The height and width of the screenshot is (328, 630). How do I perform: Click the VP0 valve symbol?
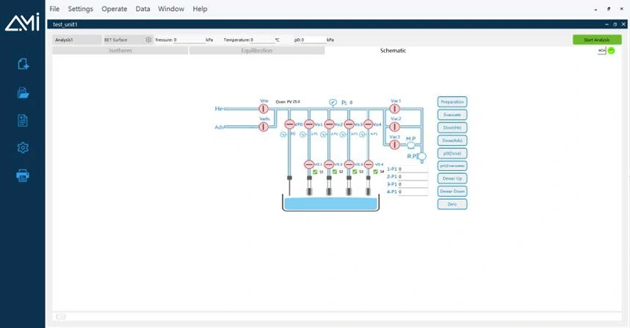289,125
